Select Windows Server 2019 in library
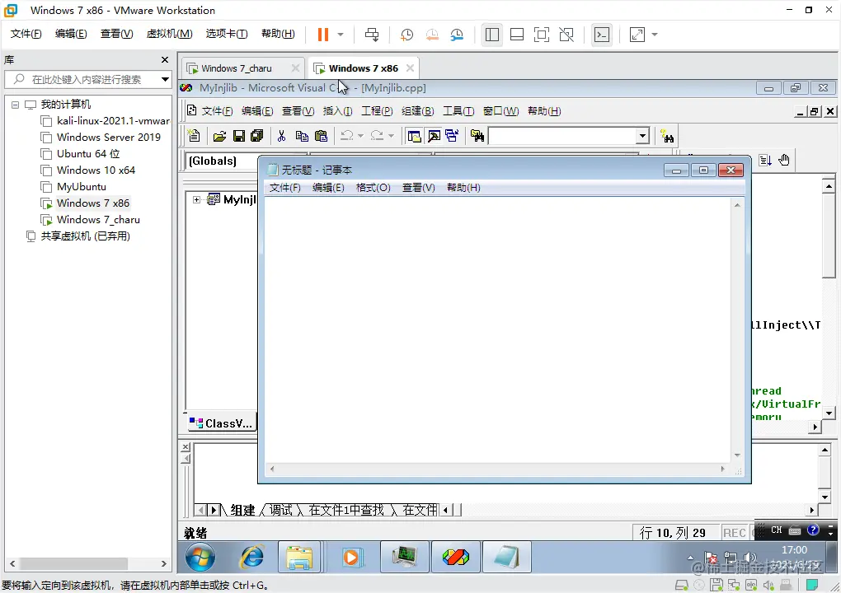 pyautogui.click(x=101, y=138)
